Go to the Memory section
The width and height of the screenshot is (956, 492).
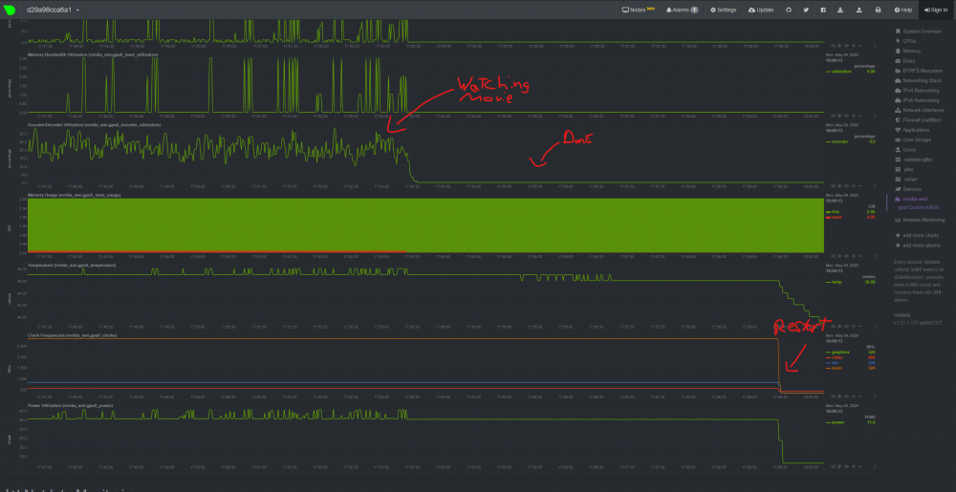coord(911,52)
